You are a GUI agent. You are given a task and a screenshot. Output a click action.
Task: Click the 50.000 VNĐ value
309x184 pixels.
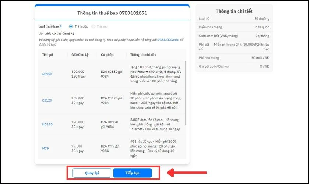point(260,58)
